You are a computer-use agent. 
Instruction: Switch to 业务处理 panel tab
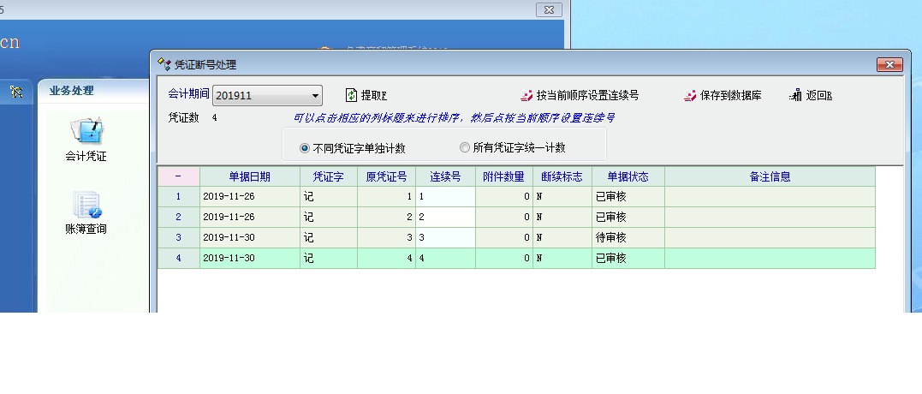point(72,91)
